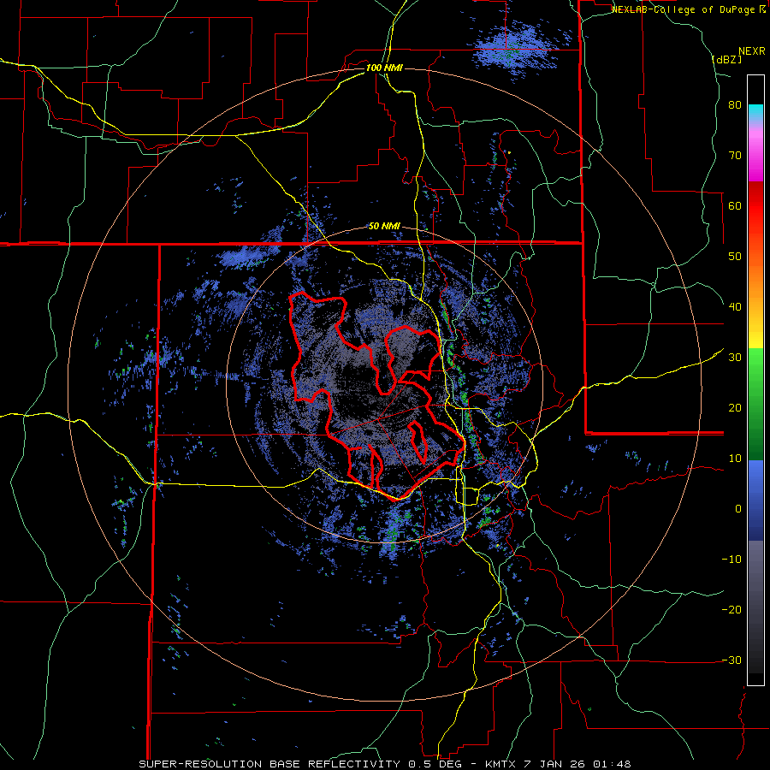The image size is (770, 770).
Task: Click the 60 value on the dBZ scale
Action: pos(735,205)
